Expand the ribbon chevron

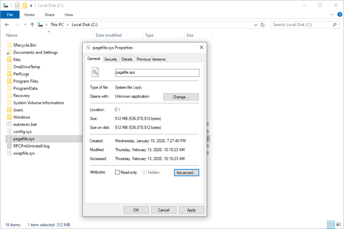(x=332, y=15)
